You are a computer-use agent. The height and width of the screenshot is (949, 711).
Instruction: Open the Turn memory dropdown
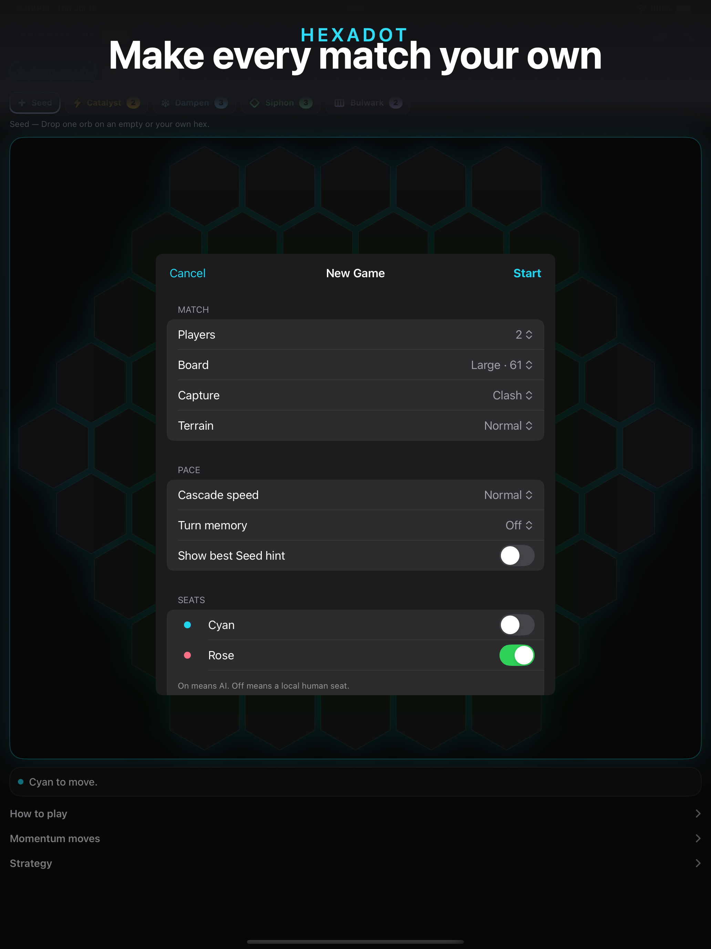(x=519, y=526)
